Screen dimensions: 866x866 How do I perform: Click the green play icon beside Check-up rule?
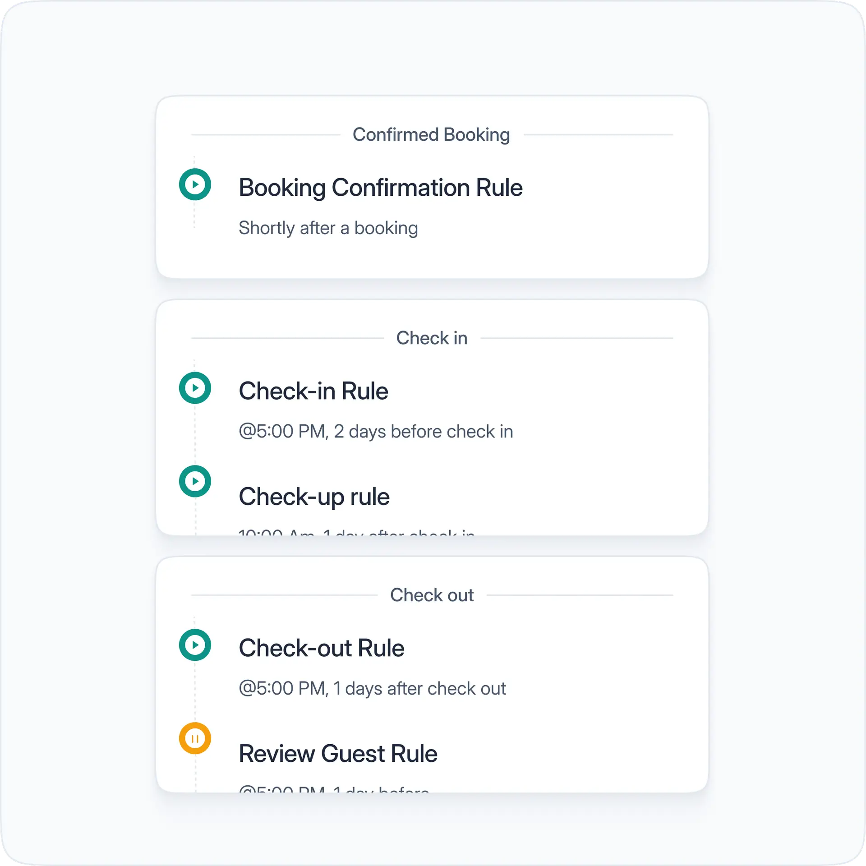tap(195, 481)
